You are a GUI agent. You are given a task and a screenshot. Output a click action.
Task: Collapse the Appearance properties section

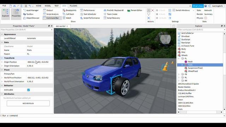tap(2, 34)
